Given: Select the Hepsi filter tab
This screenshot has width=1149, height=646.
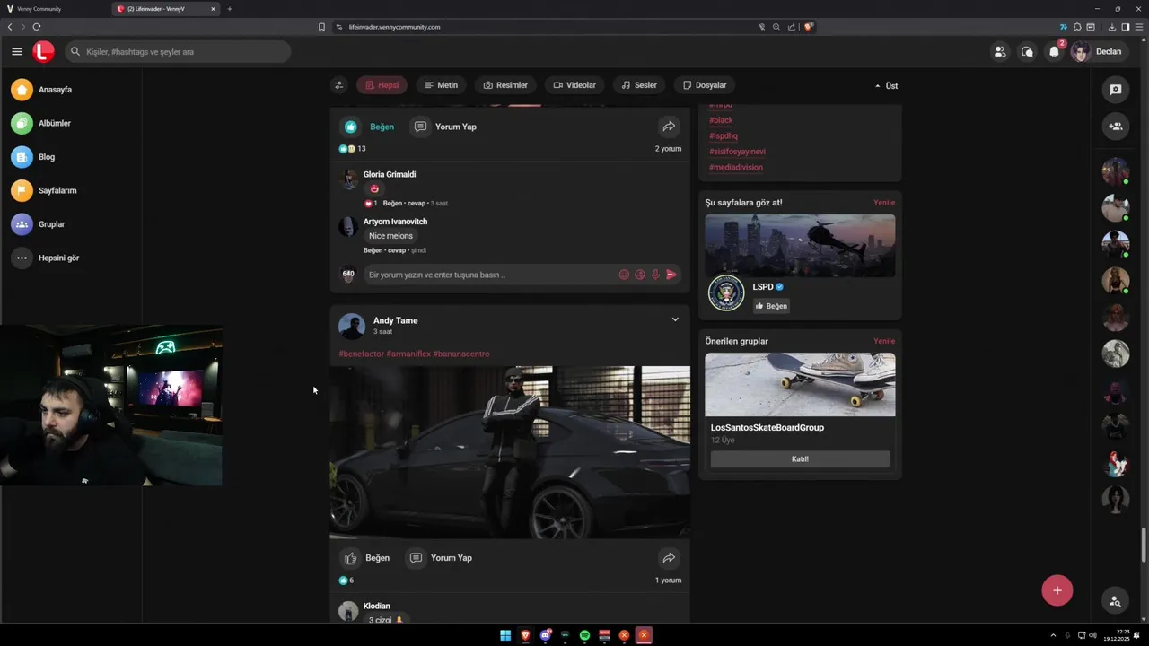Looking at the screenshot, I should point(382,85).
